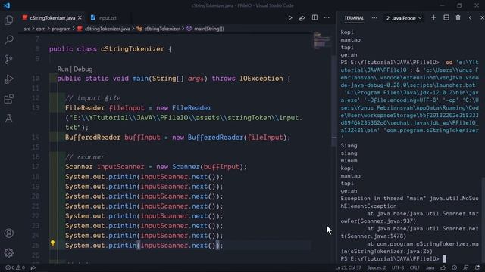Change the Spaces: 2 indentation setting
The image size is (485, 272).
(x=377, y=267)
